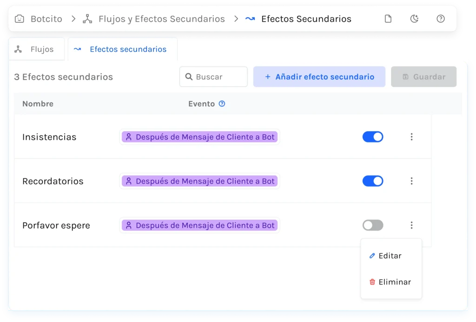This screenshot has height=322, width=476.
Task: Click the document icon in top bar
Action: pos(388,19)
